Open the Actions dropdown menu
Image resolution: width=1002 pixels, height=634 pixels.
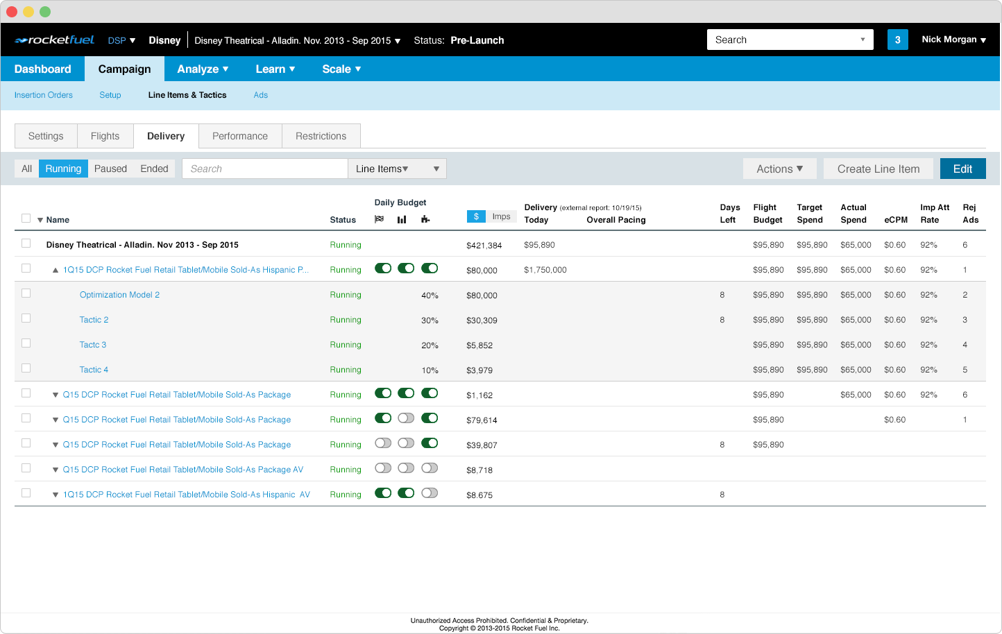780,169
